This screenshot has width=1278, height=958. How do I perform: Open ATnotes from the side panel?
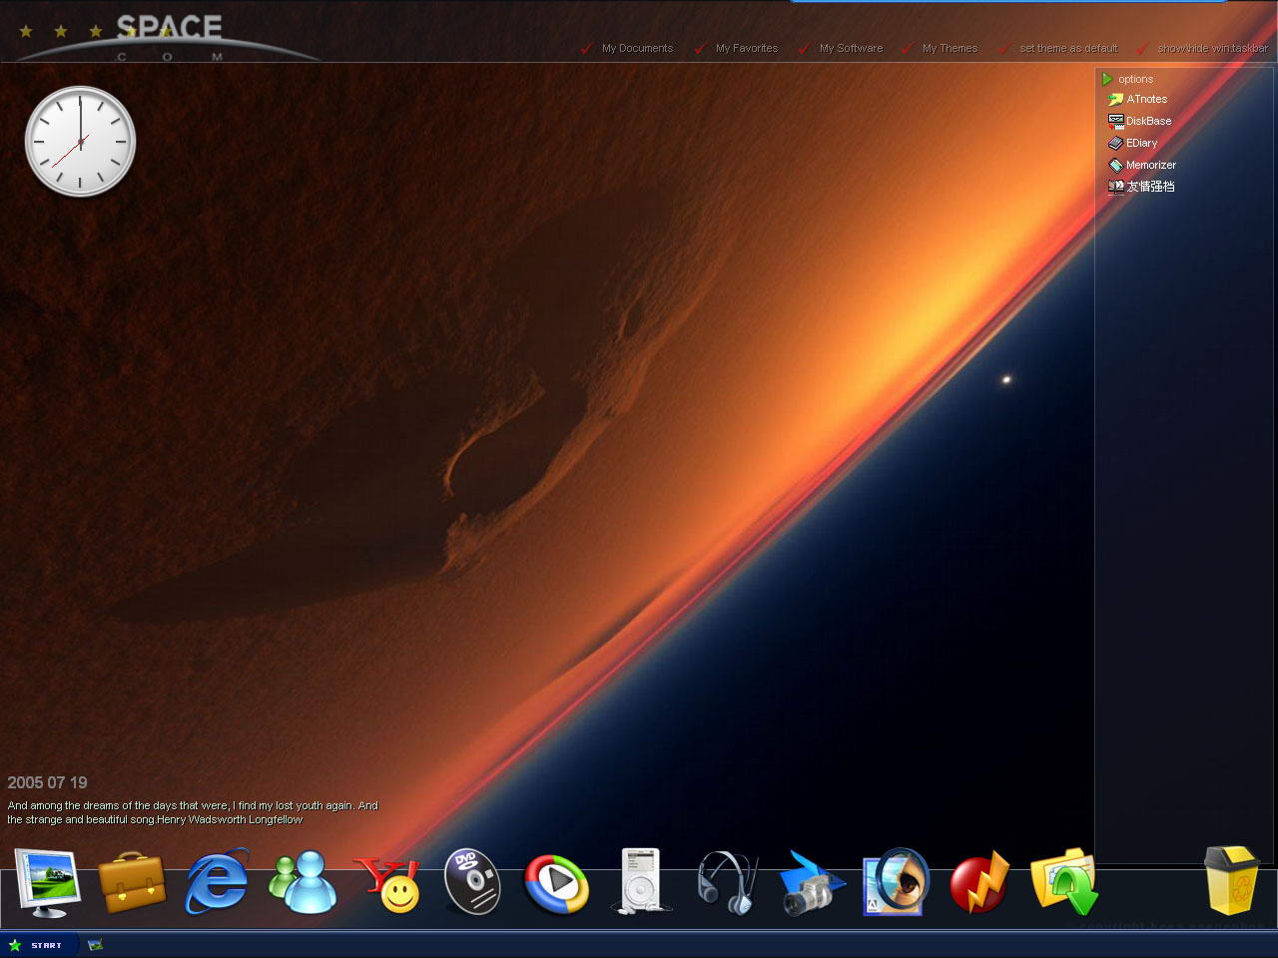click(x=1145, y=99)
